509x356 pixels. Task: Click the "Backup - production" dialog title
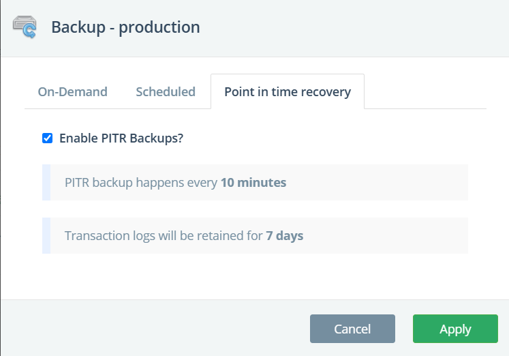(125, 28)
